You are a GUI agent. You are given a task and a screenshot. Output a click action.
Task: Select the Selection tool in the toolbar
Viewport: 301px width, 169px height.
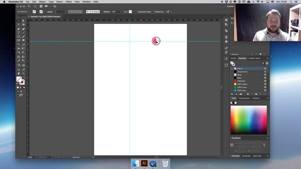pos(19,21)
